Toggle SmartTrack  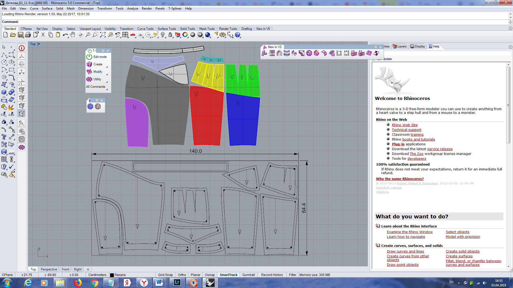[x=228, y=275]
